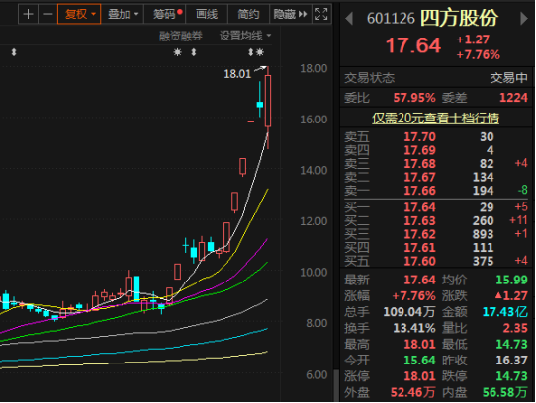The image size is (536, 403).
Task: Click the up-down arrow marker at chart left
Action: (x=14, y=52)
